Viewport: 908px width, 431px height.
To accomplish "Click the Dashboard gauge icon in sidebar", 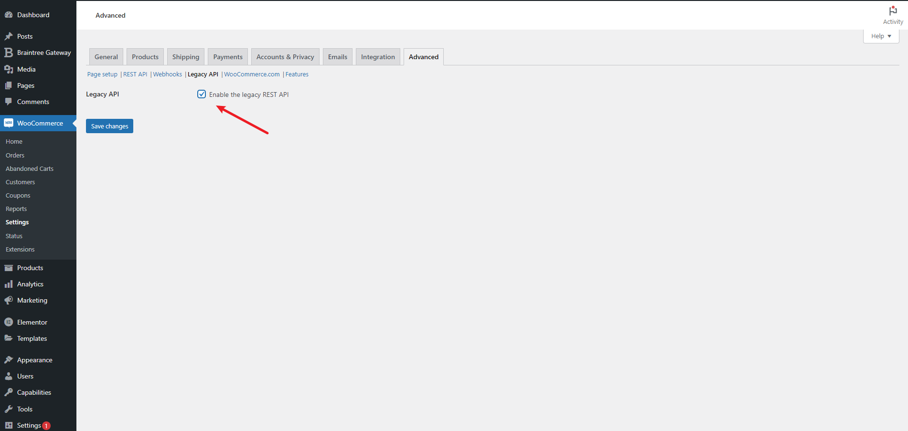I will (x=9, y=15).
